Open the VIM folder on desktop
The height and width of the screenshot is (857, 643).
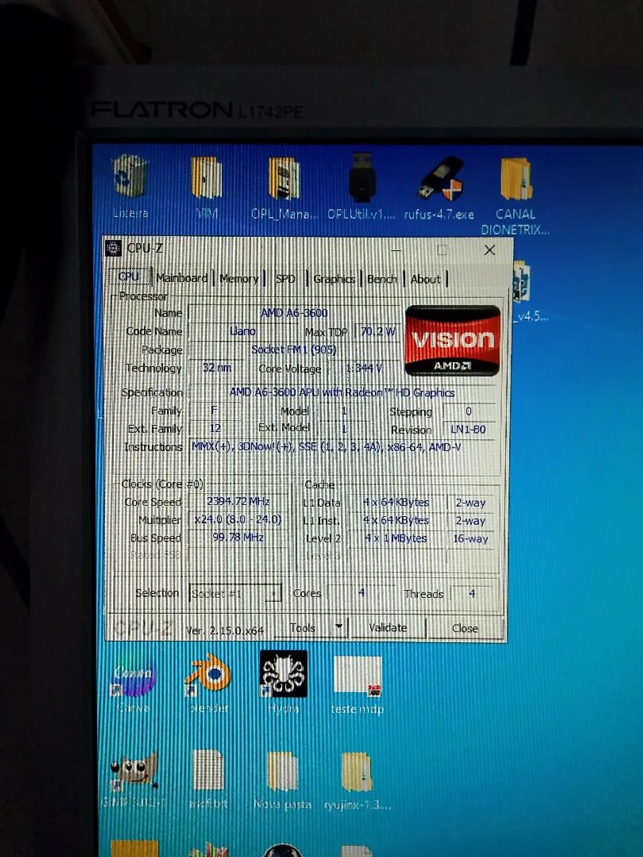point(206,177)
